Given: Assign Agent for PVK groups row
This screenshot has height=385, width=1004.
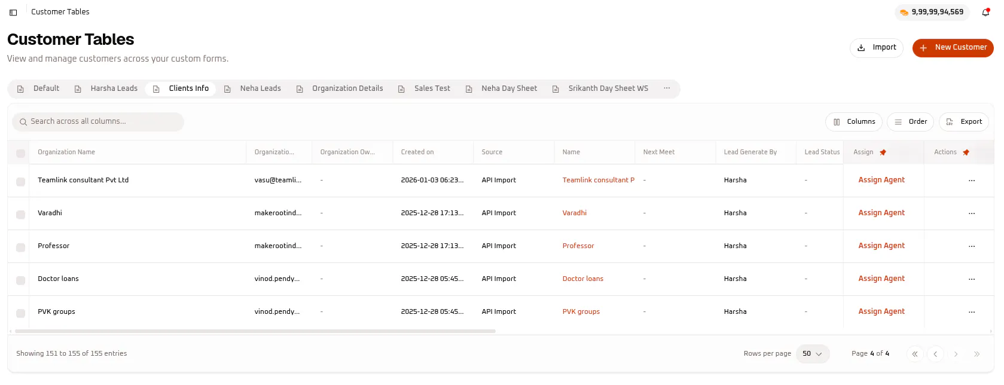Looking at the screenshot, I should (x=881, y=311).
